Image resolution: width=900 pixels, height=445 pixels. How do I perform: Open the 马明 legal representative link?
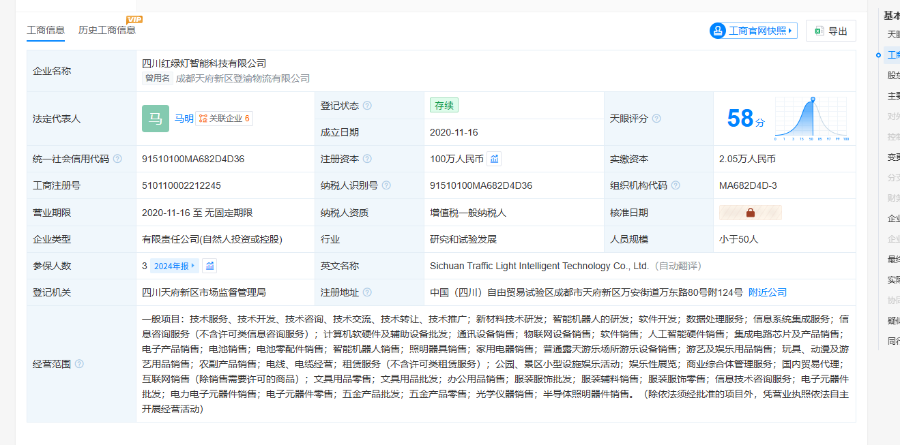(x=184, y=119)
